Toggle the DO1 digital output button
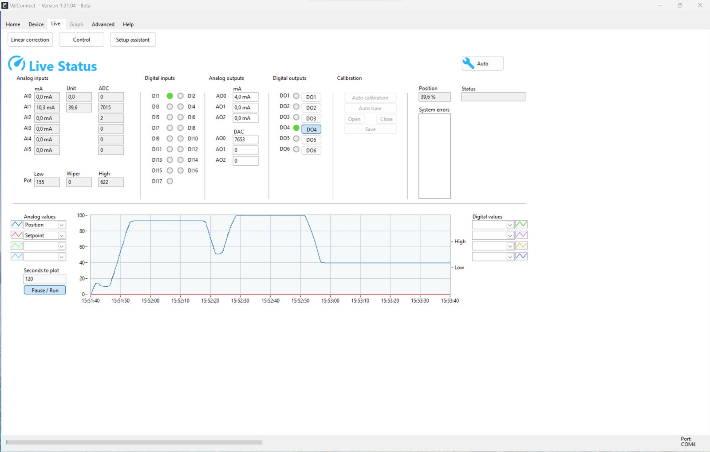The width and height of the screenshot is (710, 452). click(311, 97)
